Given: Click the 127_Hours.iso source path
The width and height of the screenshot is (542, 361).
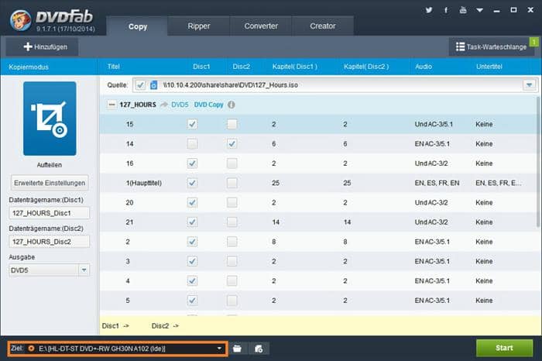Looking at the screenshot, I should click(230, 84).
